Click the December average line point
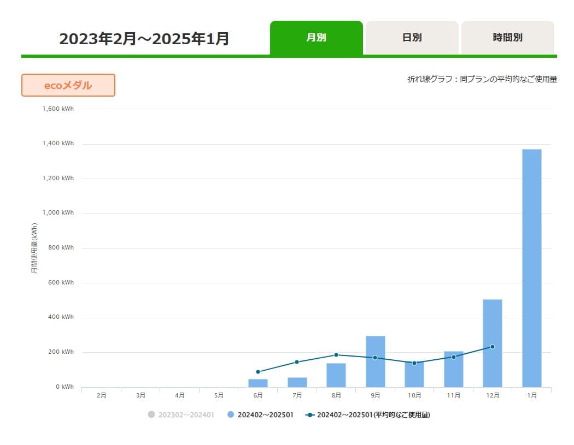The height and width of the screenshot is (445, 574). 492,347
